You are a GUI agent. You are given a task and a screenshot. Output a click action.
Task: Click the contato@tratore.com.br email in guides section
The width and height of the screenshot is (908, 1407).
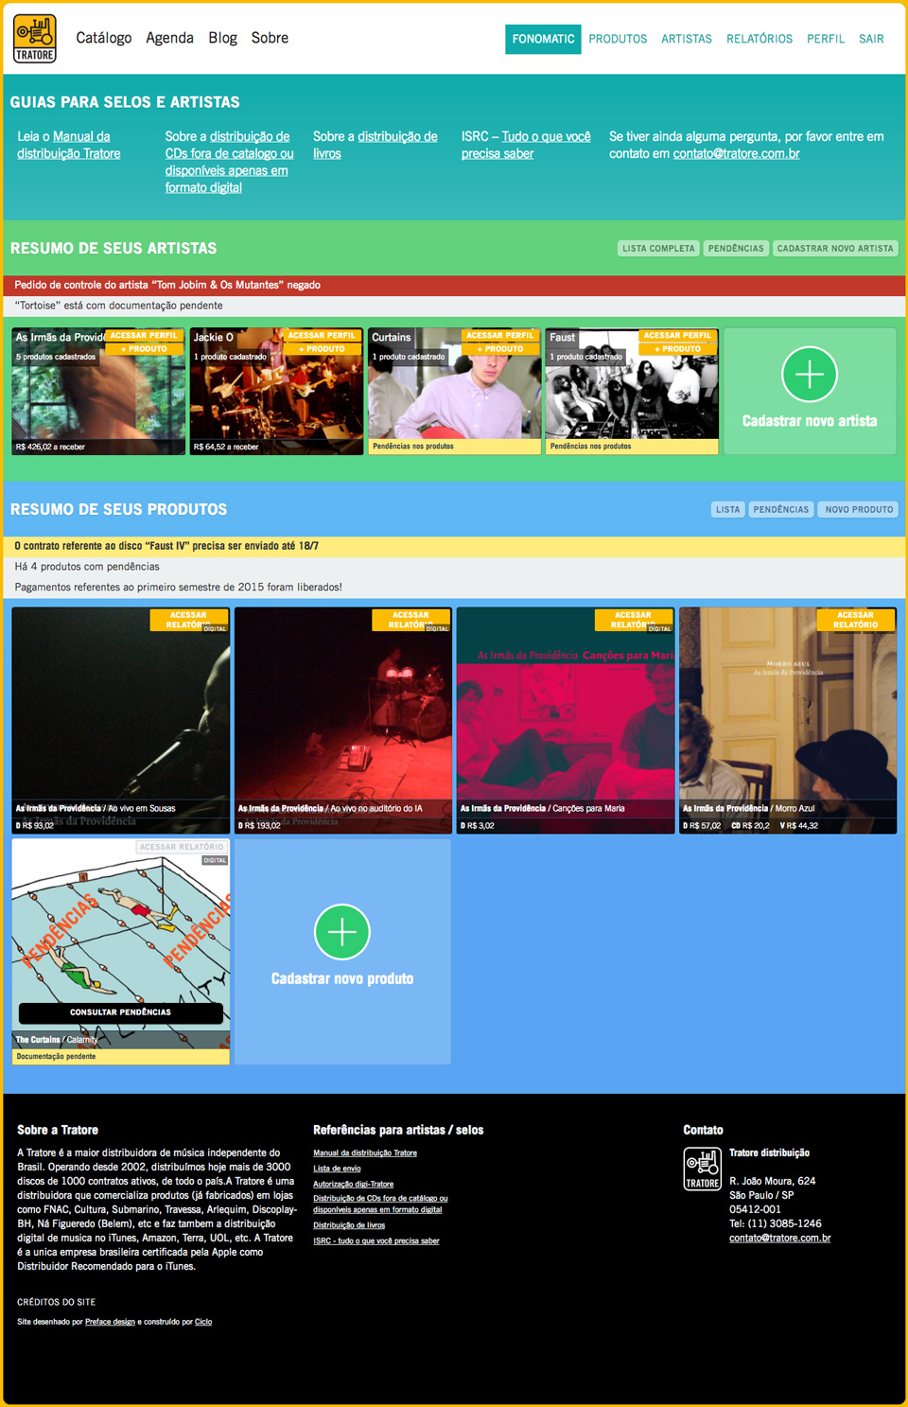(736, 153)
